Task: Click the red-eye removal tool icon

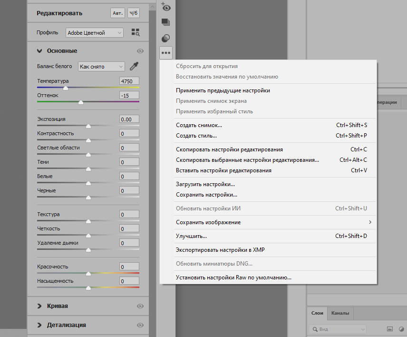Action: pyautogui.click(x=165, y=7)
